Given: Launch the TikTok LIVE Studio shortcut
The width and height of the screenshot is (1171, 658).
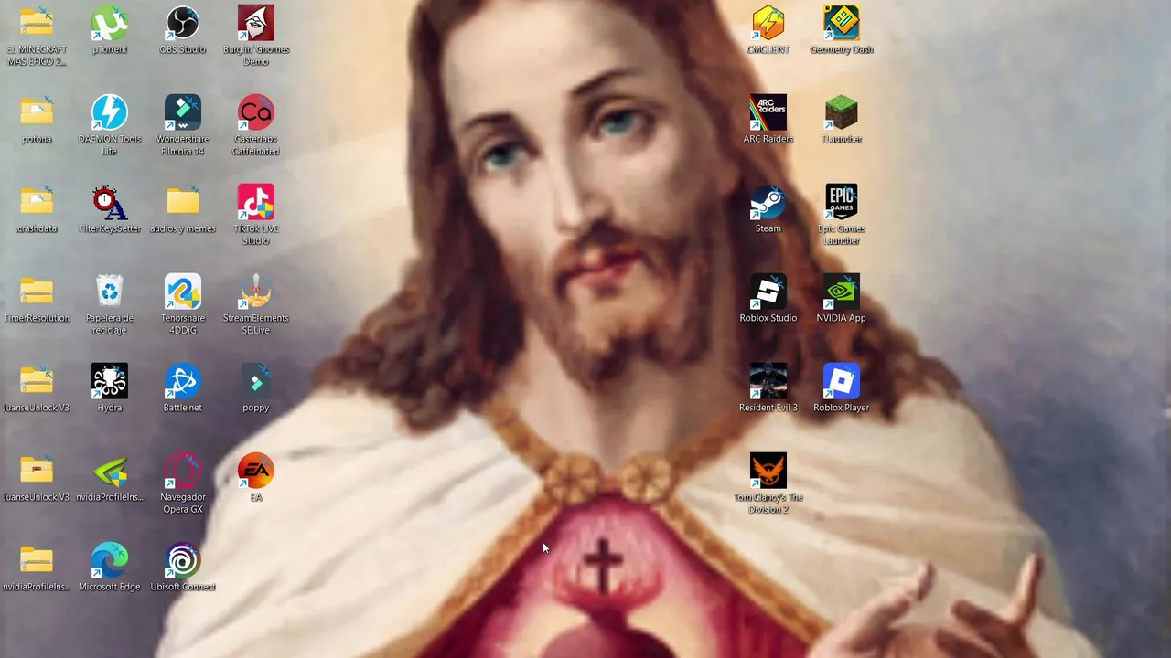Looking at the screenshot, I should 256,203.
